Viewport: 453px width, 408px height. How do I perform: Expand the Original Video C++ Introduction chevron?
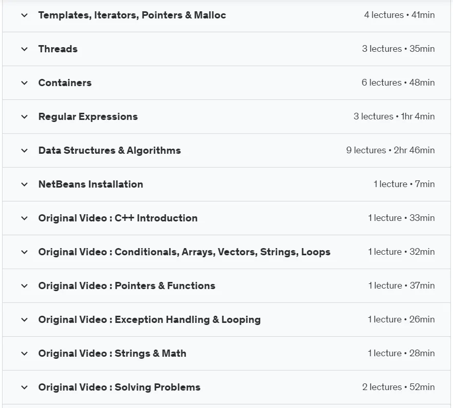click(x=25, y=218)
